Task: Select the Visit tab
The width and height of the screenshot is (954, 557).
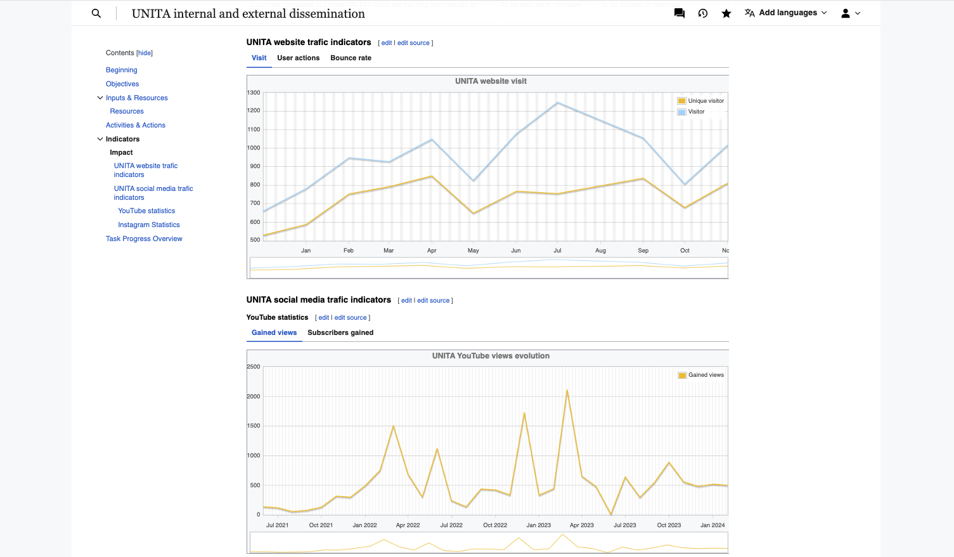Action: (x=259, y=58)
